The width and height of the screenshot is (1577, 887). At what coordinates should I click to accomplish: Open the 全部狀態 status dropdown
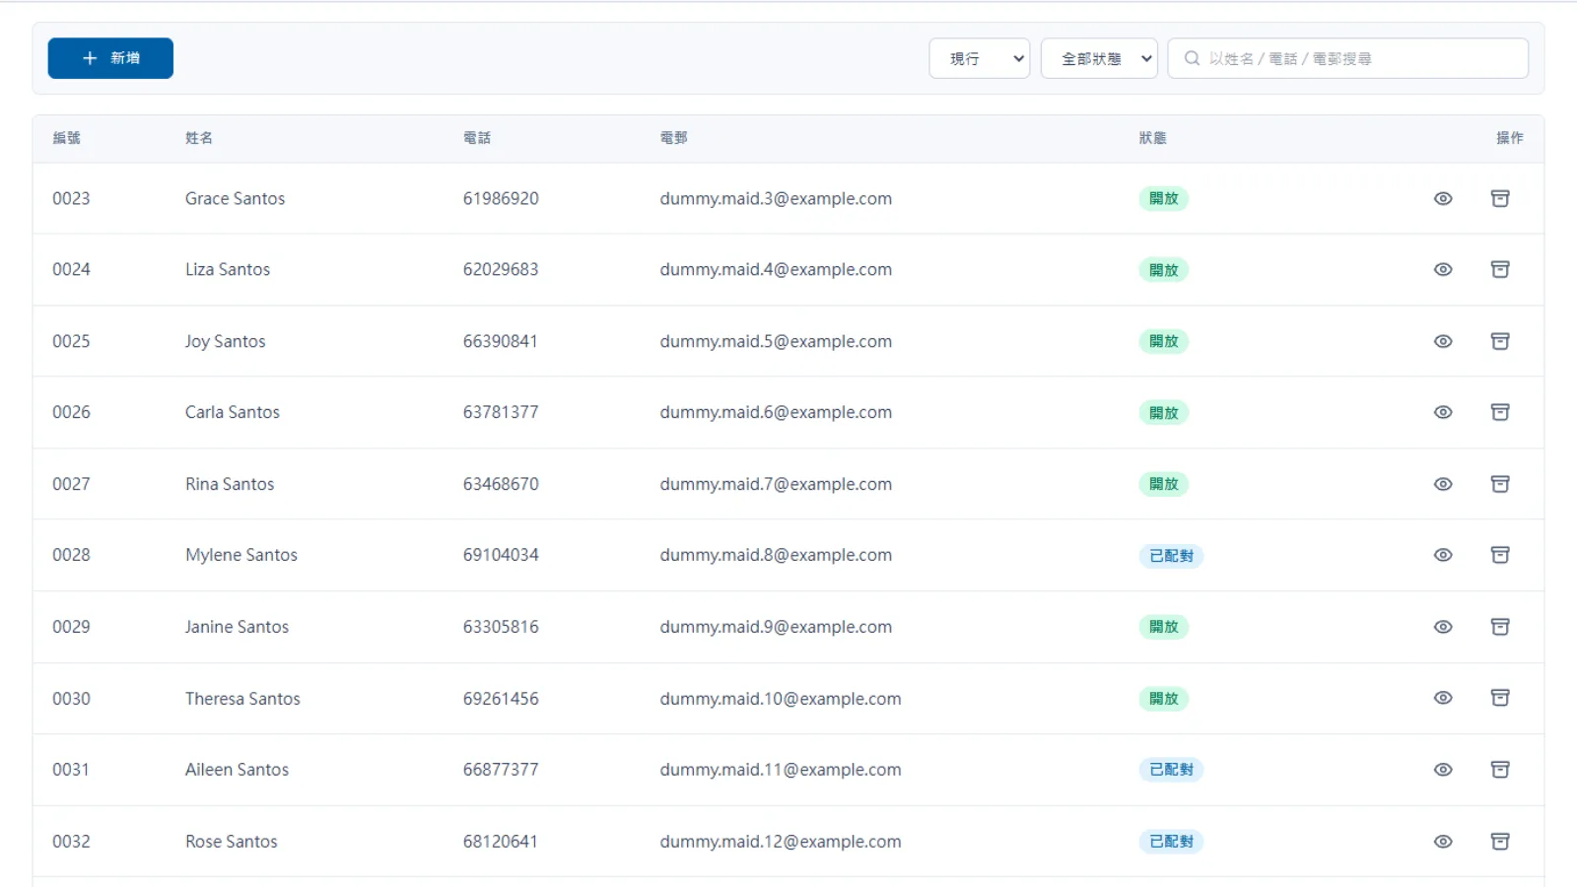[x=1099, y=58]
